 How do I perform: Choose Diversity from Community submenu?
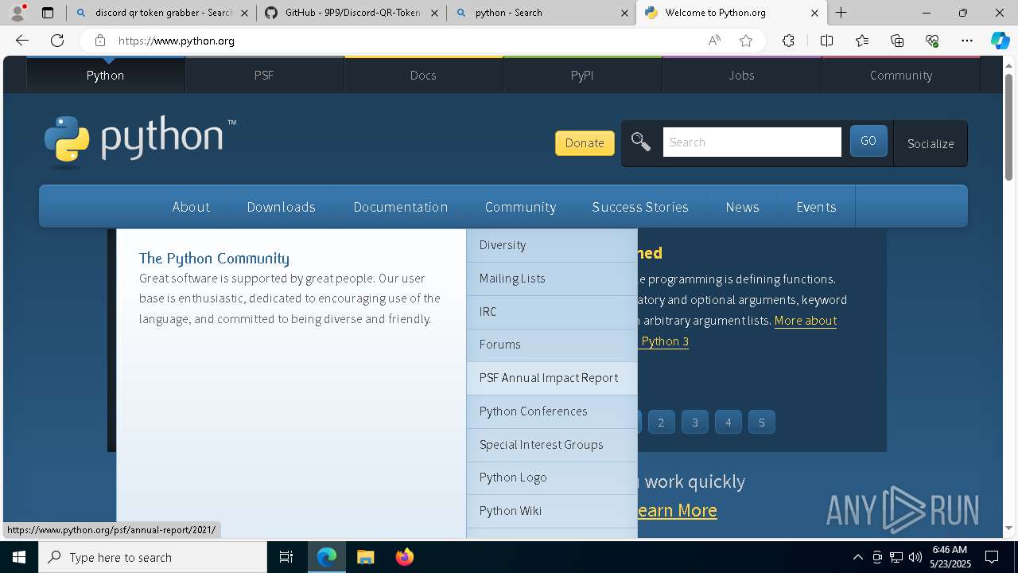(552, 245)
